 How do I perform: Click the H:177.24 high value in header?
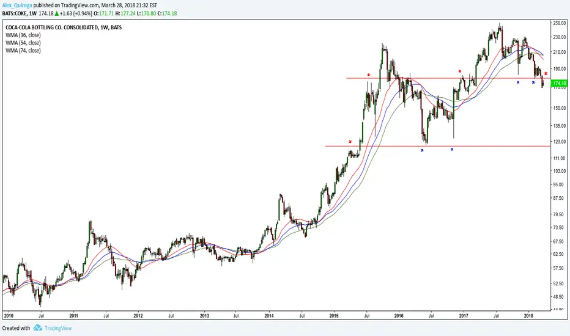click(125, 13)
